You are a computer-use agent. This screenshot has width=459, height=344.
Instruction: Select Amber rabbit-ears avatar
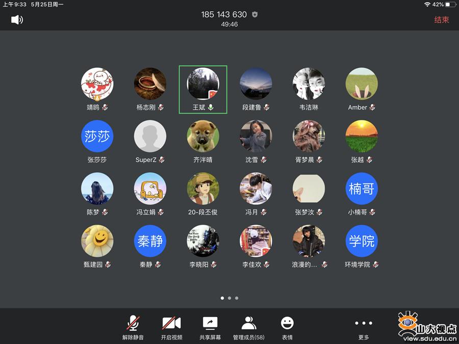pyautogui.click(x=362, y=84)
